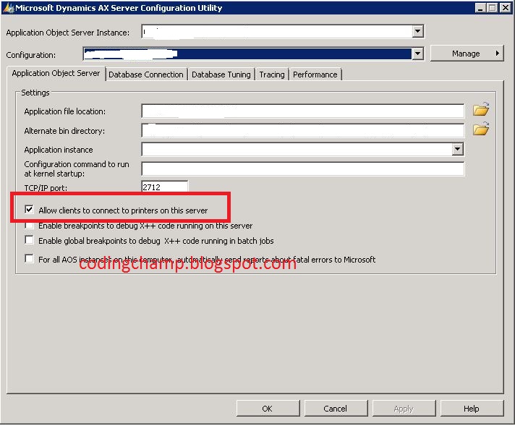The height and width of the screenshot is (426, 515).
Task: Enable global breakpoints for batch jobs
Action: coord(29,240)
